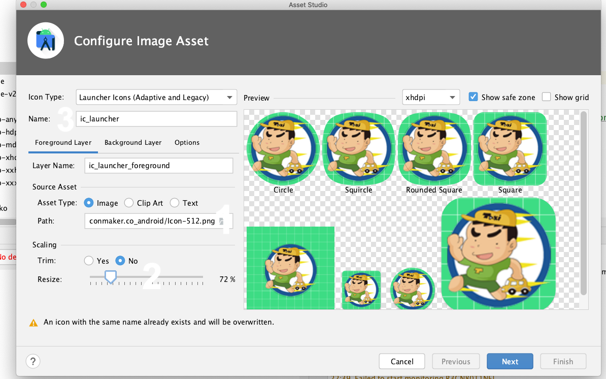Viewport: 606px width, 379px height.
Task: Click the Source Asset section label
Action: coord(54,187)
